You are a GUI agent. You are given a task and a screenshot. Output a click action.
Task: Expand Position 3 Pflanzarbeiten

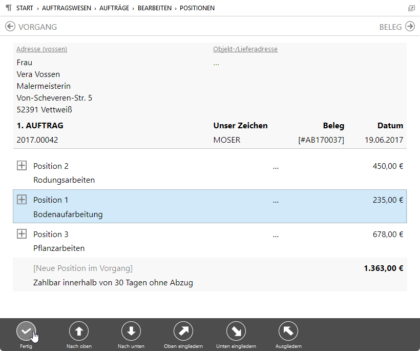point(22,234)
